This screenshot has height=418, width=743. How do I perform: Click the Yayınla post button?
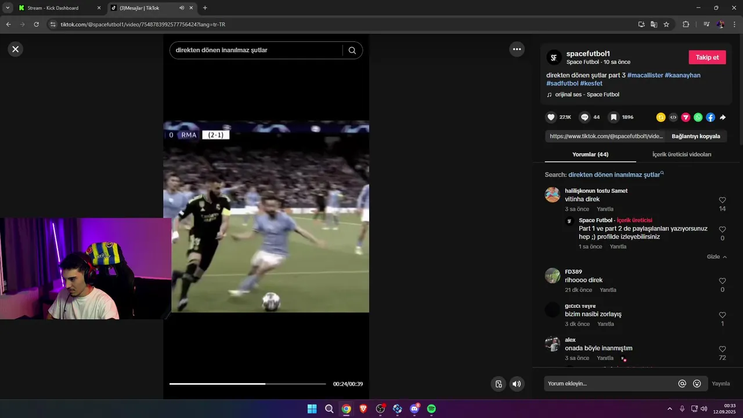[721, 384]
